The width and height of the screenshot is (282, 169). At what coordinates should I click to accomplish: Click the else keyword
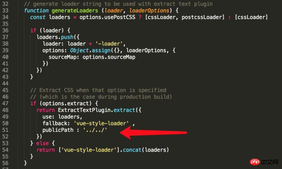[42, 143]
